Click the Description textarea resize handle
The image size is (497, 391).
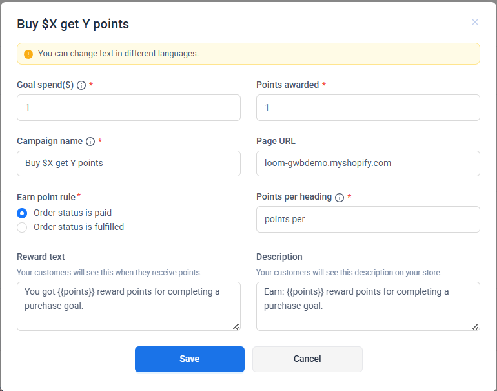[476, 326]
